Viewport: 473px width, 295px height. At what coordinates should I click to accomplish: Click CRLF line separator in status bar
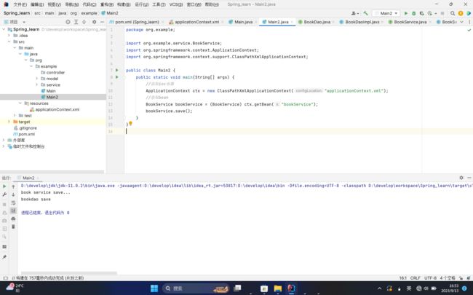(x=415, y=278)
